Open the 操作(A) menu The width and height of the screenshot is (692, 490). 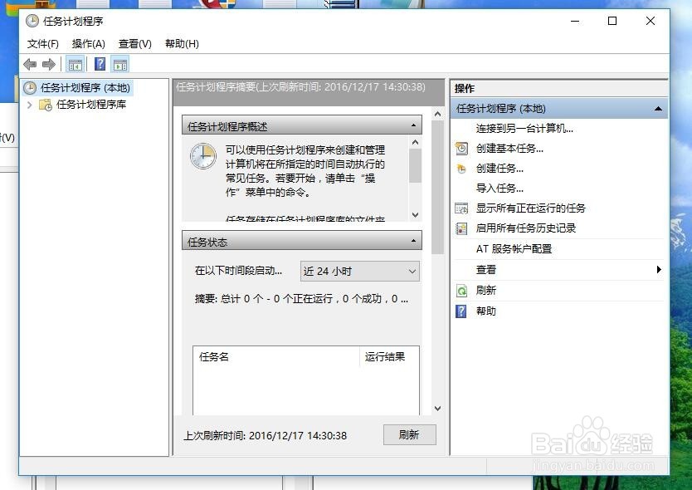click(x=86, y=44)
